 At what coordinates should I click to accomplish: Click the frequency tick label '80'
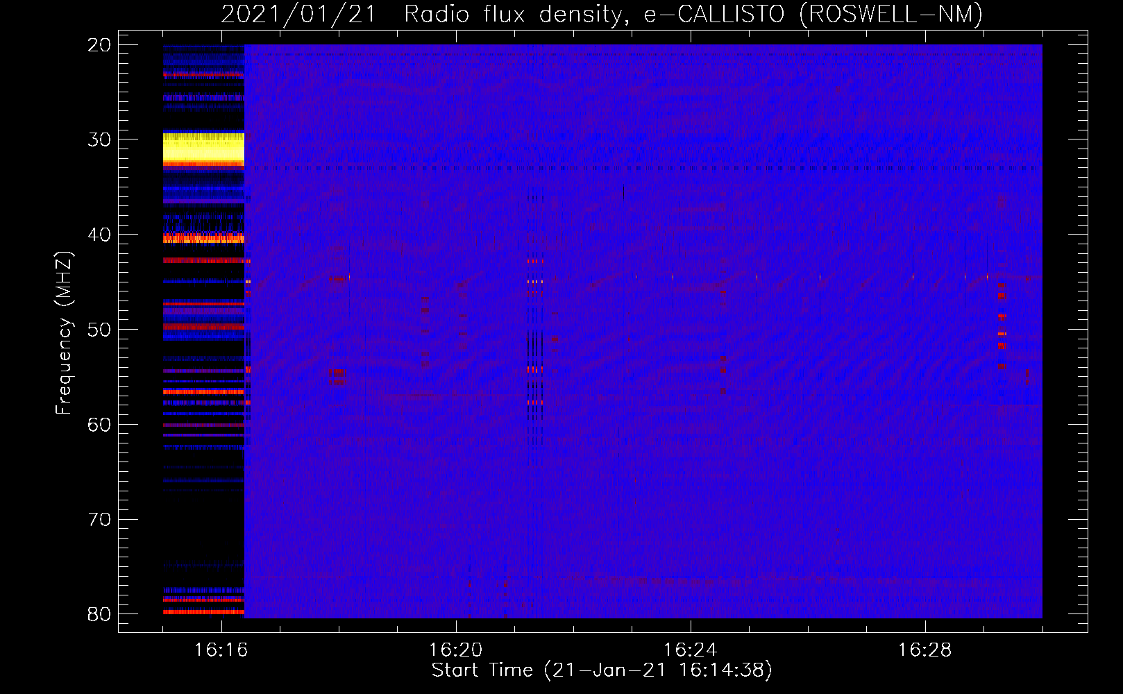(x=99, y=614)
